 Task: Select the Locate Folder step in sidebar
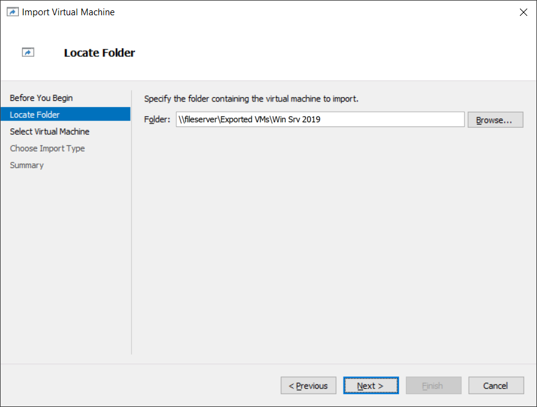tap(35, 114)
